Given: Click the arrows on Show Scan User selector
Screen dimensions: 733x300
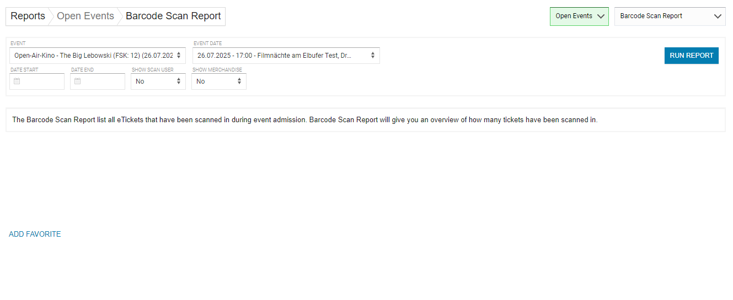Looking at the screenshot, I should point(179,81).
